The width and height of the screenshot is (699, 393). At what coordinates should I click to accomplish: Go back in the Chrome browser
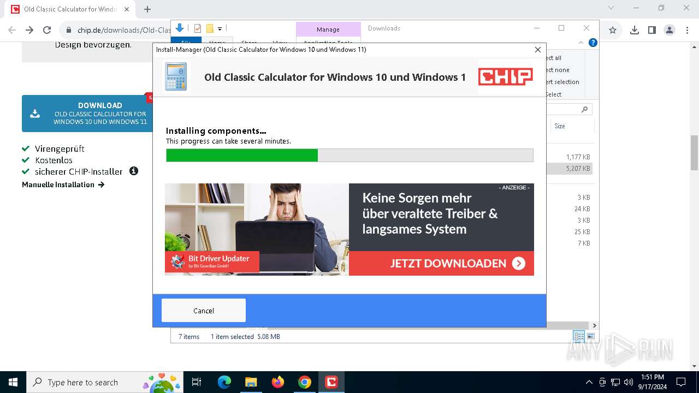click(x=12, y=30)
